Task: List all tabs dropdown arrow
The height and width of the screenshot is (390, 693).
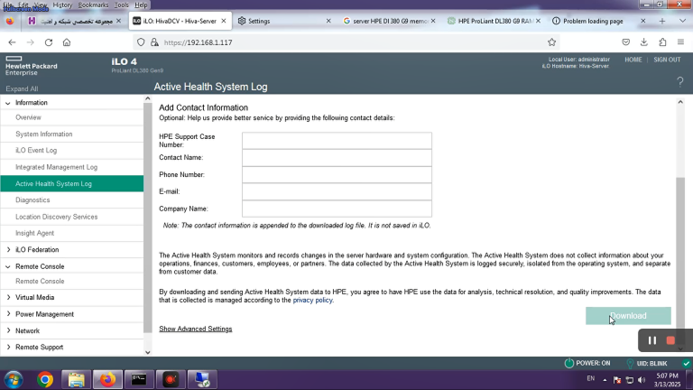Action: tap(682, 21)
